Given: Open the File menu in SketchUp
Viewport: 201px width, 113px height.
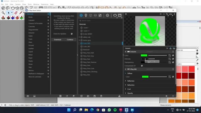Looking at the screenshot, I should point(2,4).
